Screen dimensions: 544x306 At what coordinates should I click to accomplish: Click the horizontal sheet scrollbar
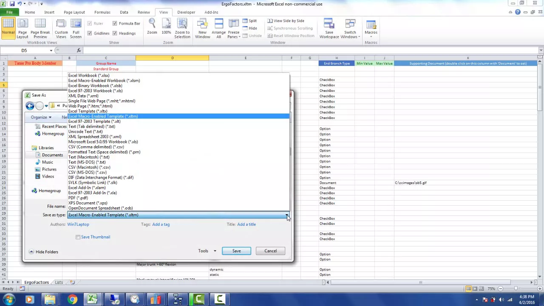pyautogui.click(x=420, y=282)
